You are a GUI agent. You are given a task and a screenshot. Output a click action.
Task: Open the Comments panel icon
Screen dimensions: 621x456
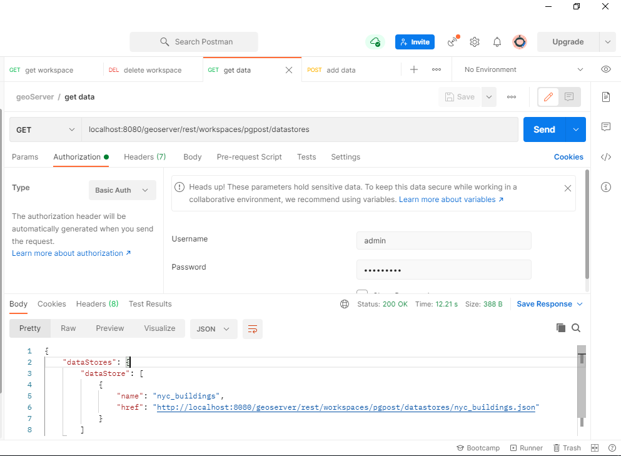click(x=605, y=126)
